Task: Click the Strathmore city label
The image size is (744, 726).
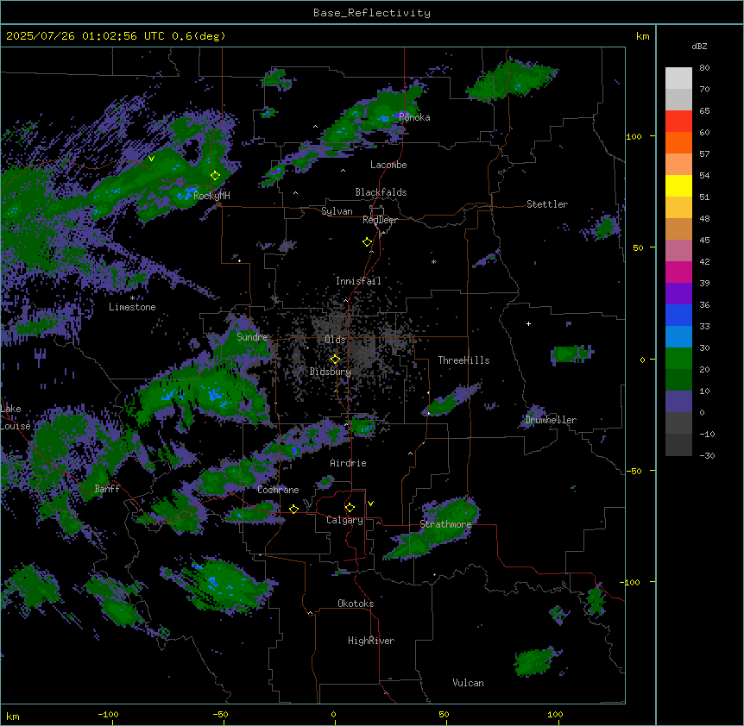Action: [445, 524]
